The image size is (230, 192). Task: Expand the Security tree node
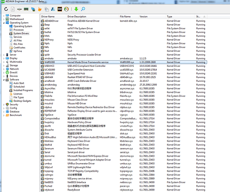[x=4, y=104]
